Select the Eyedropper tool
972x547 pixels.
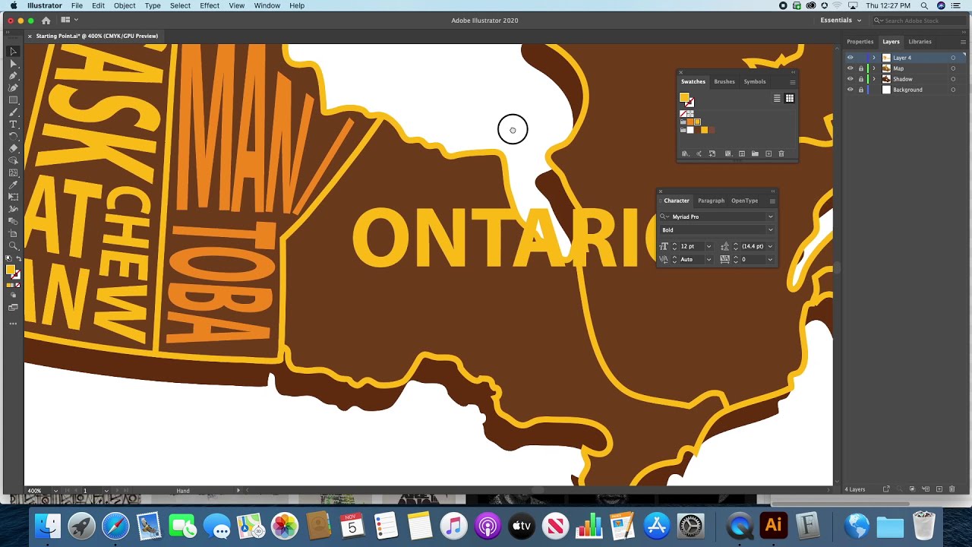click(x=14, y=185)
